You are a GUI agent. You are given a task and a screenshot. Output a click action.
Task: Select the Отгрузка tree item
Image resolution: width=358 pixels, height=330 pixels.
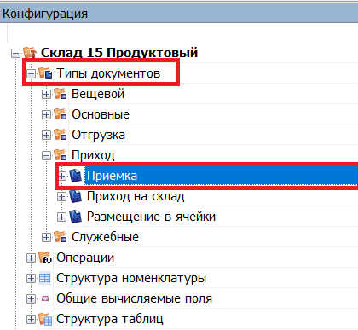coord(98,135)
